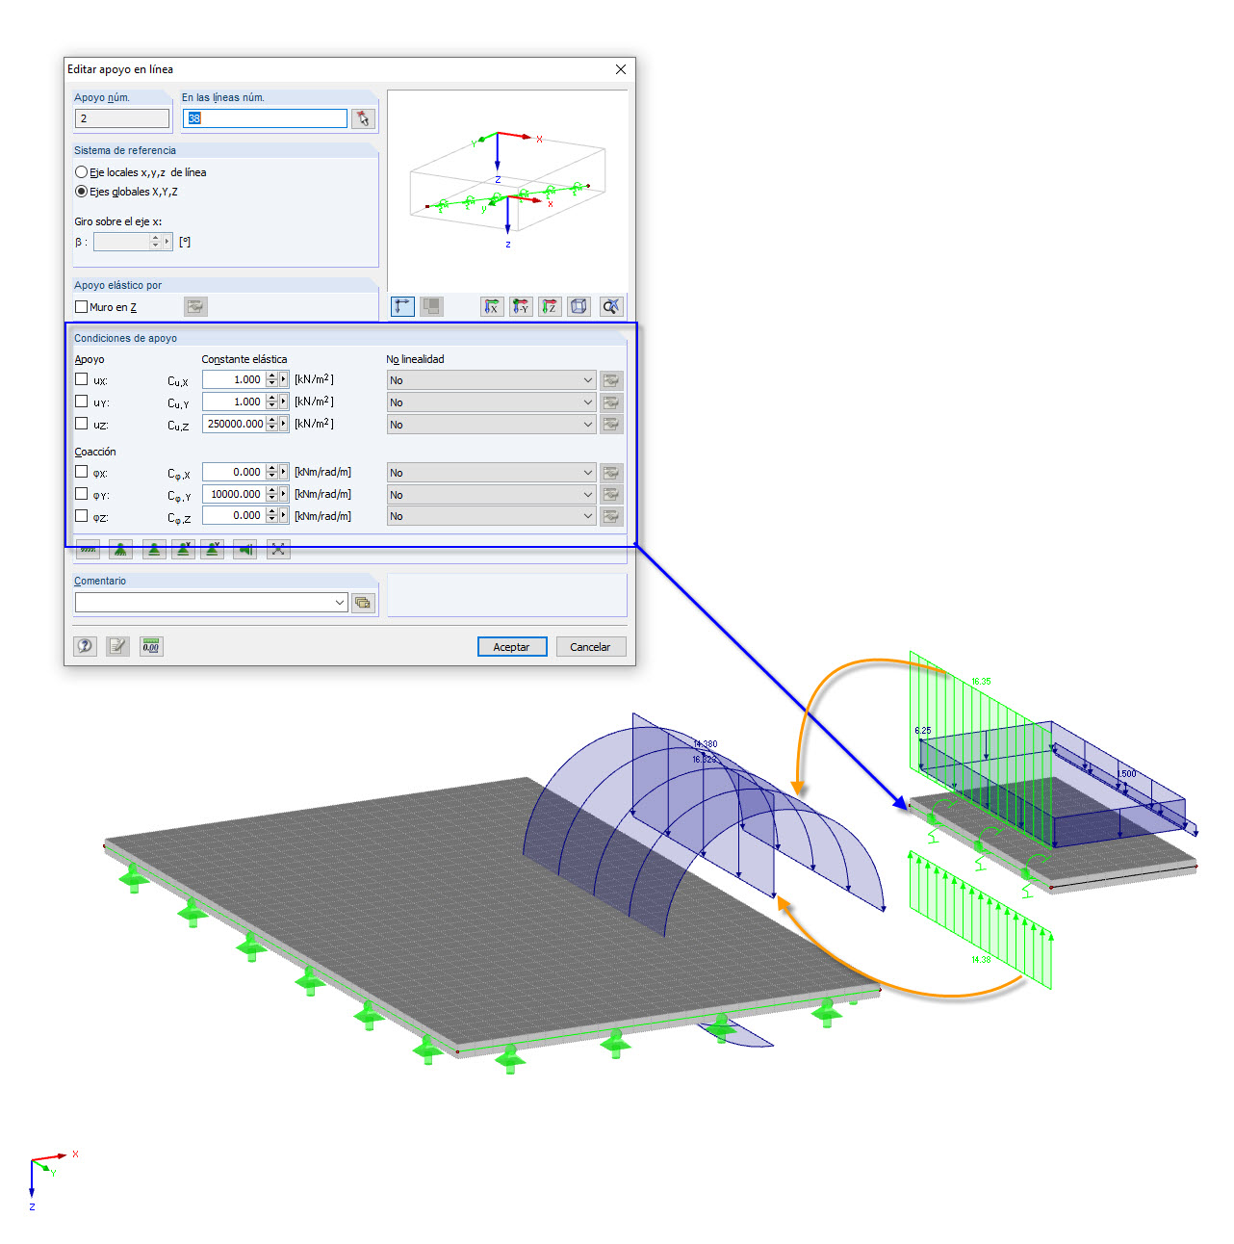Click the pick lines graphically icon
Screen dimensions: 1234x1244
pos(363,118)
